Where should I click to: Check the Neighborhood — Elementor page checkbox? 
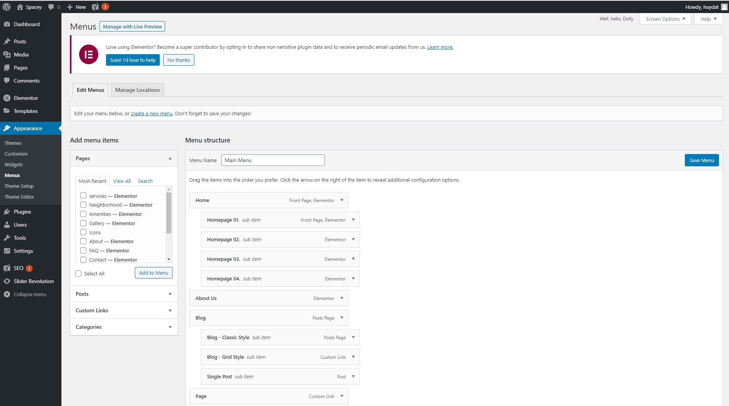coord(83,205)
